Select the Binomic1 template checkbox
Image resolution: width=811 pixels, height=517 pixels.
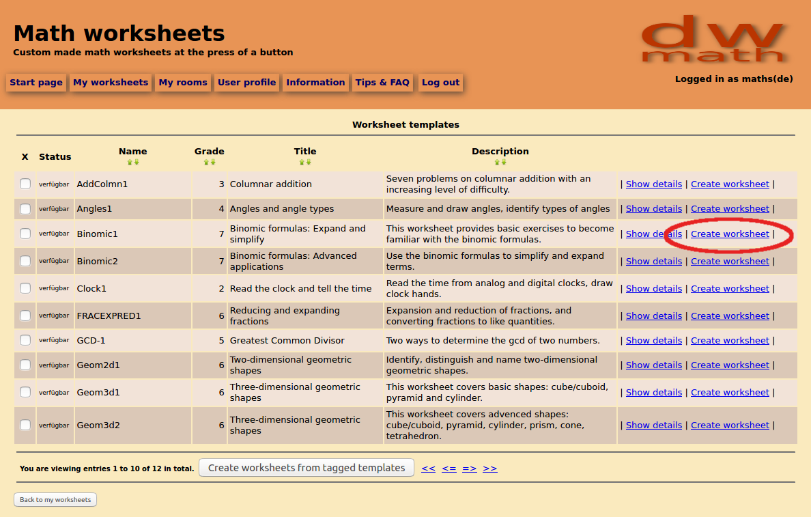pyautogui.click(x=25, y=234)
